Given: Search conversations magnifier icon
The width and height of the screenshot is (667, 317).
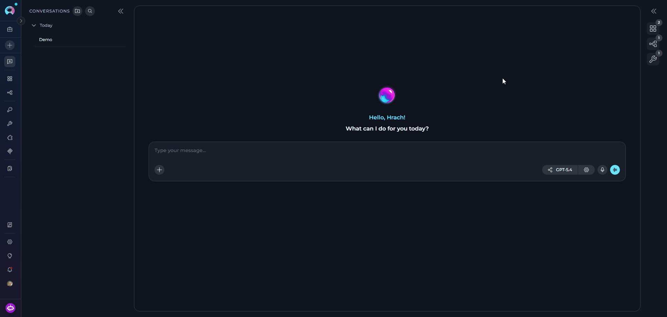Looking at the screenshot, I should [90, 11].
